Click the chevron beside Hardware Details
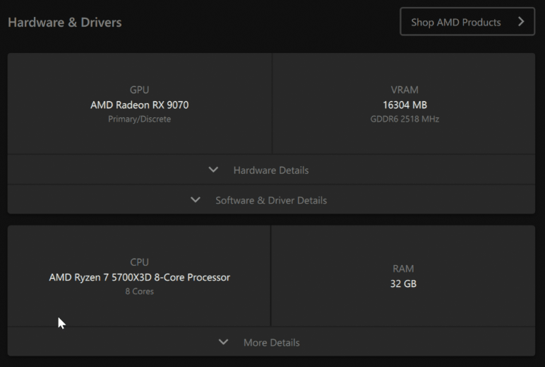 [x=213, y=170]
